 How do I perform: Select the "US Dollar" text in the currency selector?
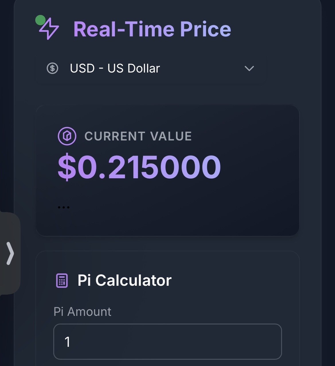click(x=134, y=68)
